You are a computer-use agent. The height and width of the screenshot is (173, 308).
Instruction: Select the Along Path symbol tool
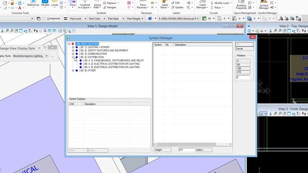97,5
